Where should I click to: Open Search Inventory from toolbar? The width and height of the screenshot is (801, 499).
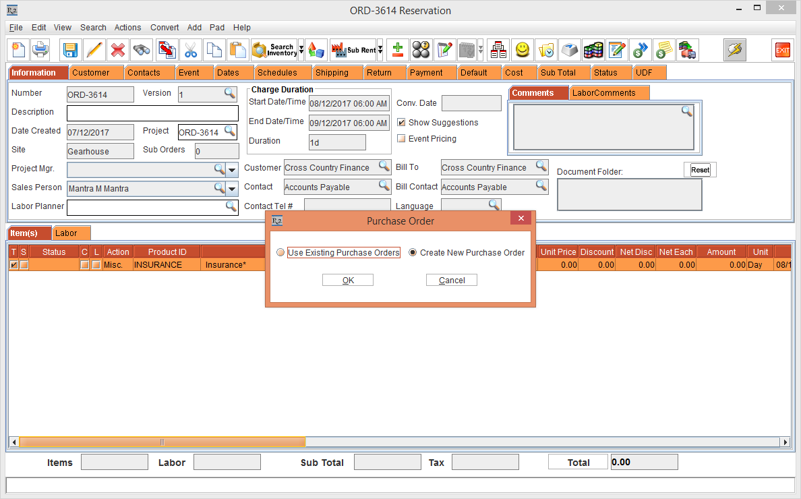(274, 50)
